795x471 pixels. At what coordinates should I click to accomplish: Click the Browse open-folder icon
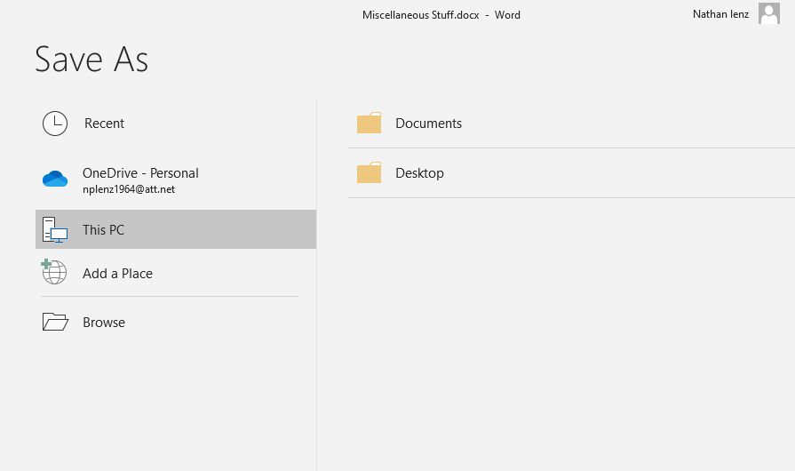coord(55,322)
